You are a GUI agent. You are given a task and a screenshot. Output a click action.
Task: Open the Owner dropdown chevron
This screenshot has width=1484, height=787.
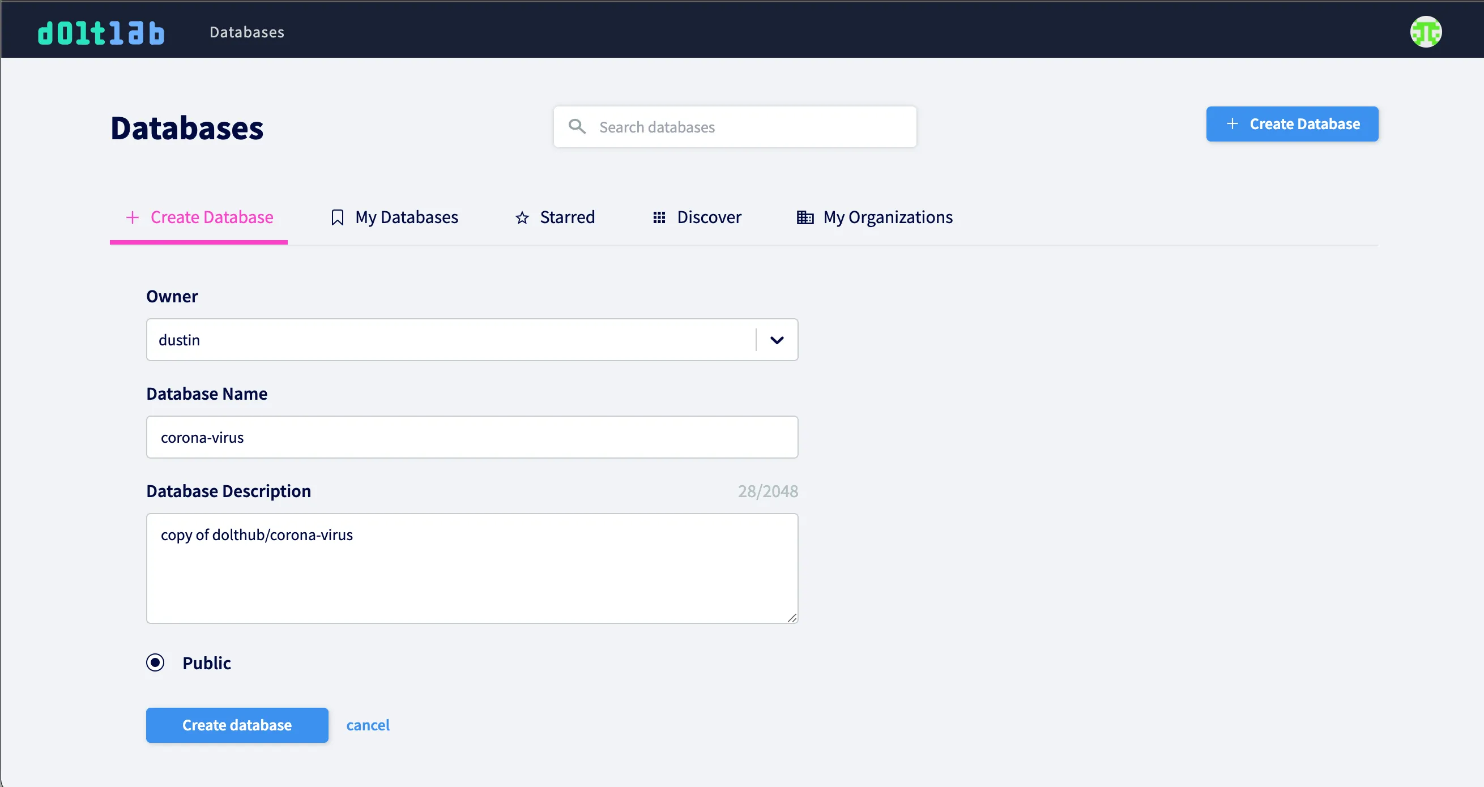[776, 340]
